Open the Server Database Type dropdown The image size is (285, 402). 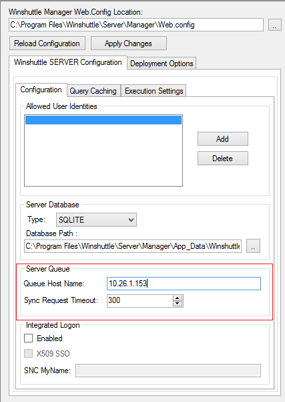(97, 219)
